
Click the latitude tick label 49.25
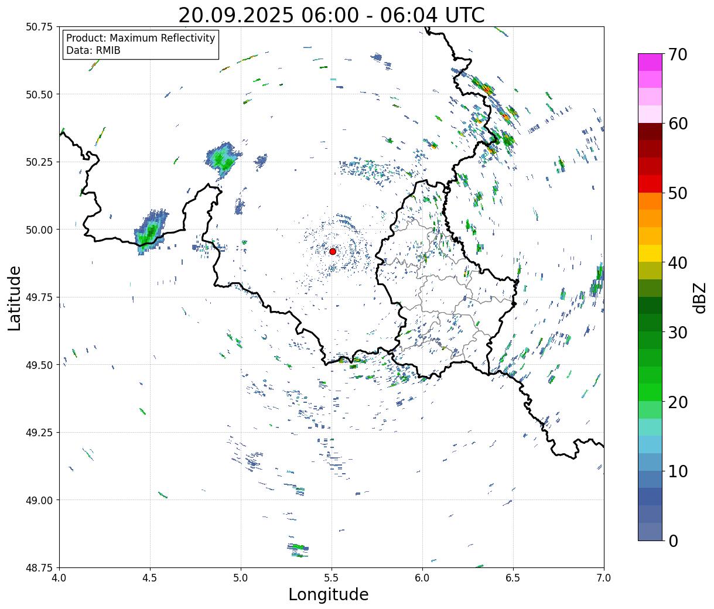[39, 433]
